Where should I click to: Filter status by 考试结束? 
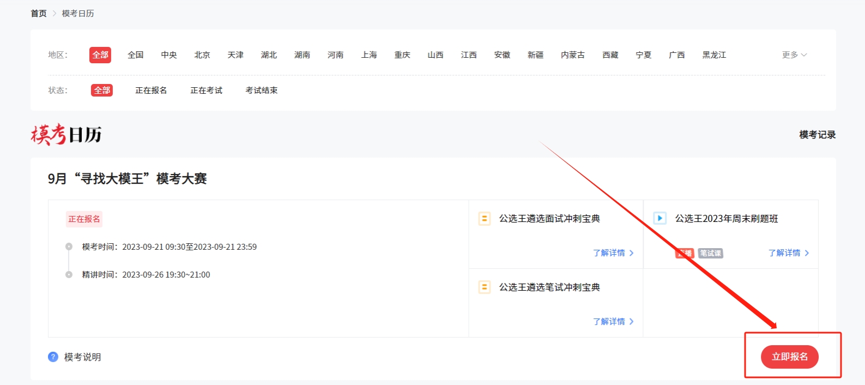(x=261, y=91)
